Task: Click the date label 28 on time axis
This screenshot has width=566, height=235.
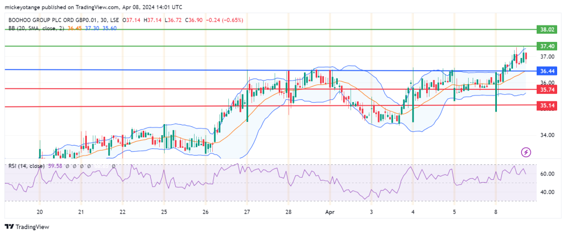Action: pyautogui.click(x=288, y=212)
